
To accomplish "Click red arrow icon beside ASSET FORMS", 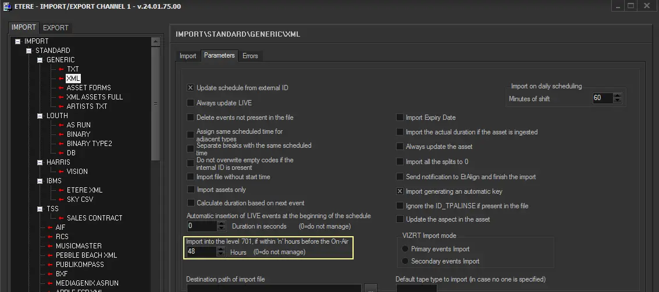I will 61,88.
